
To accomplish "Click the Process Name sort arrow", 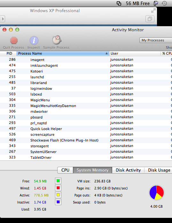I will (x=106, y=53).
